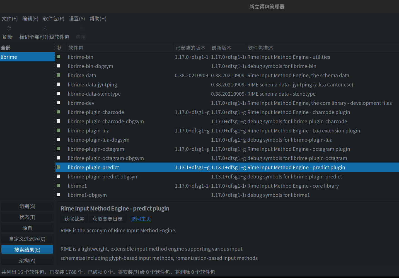Image resolution: width=399 pixels, height=278 pixels.
Task: Click the 获取变更日志 button
Action: tap(108, 219)
